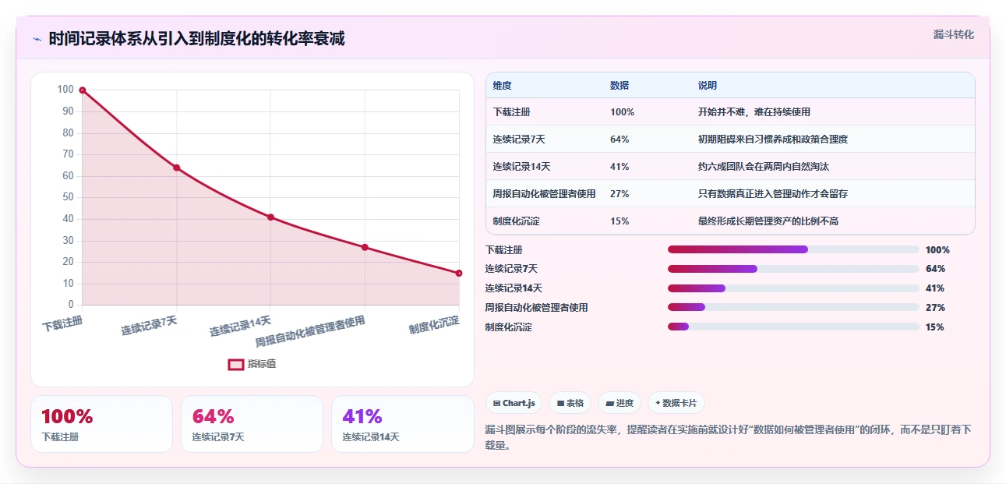Click the 漏斗图 description paragraph
This screenshot has height=484, width=1006.
click(x=729, y=438)
